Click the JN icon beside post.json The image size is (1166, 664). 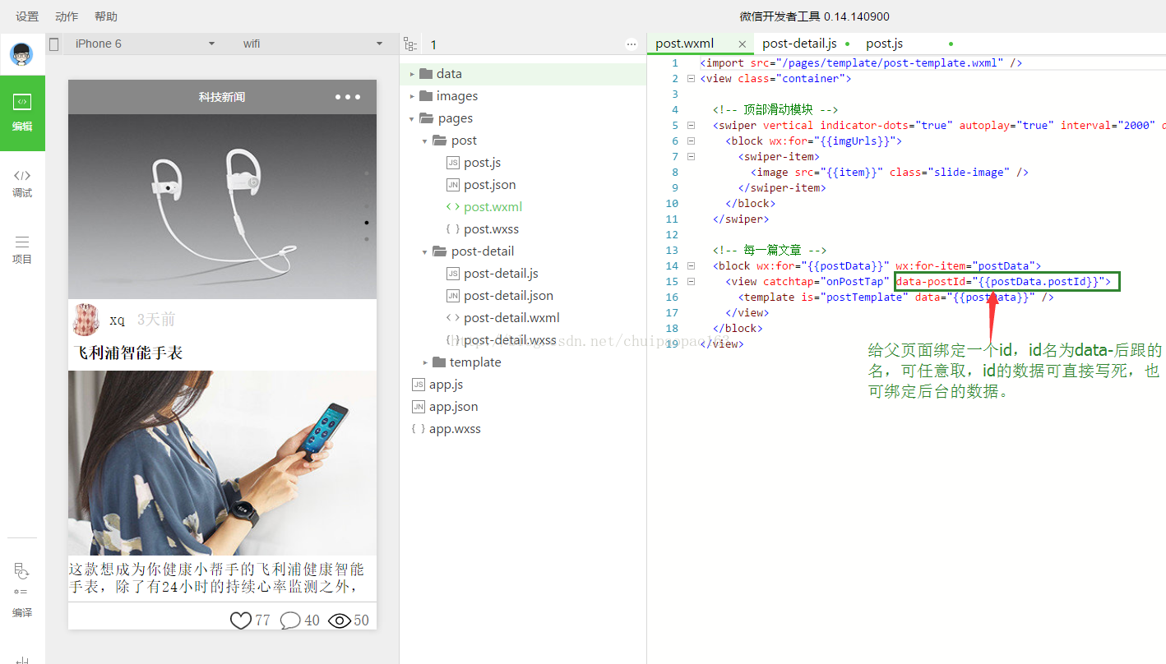click(x=453, y=185)
